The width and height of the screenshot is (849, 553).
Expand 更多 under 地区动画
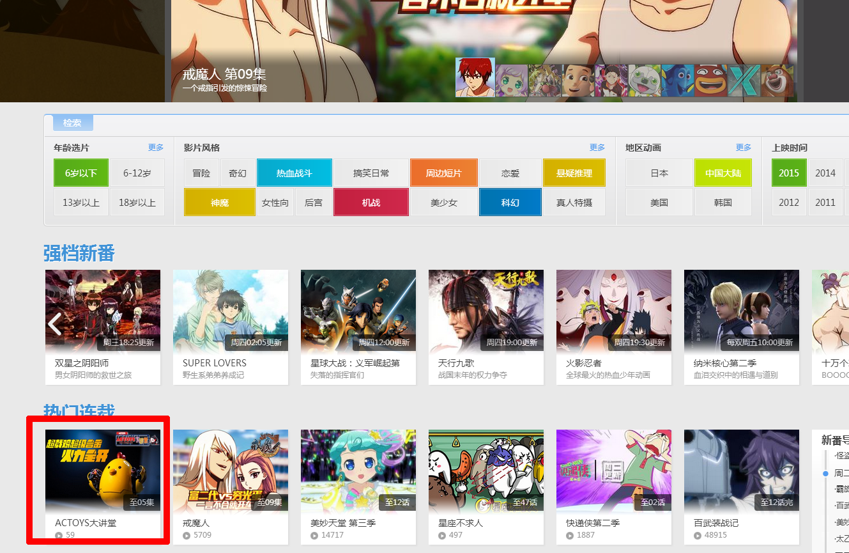(744, 148)
